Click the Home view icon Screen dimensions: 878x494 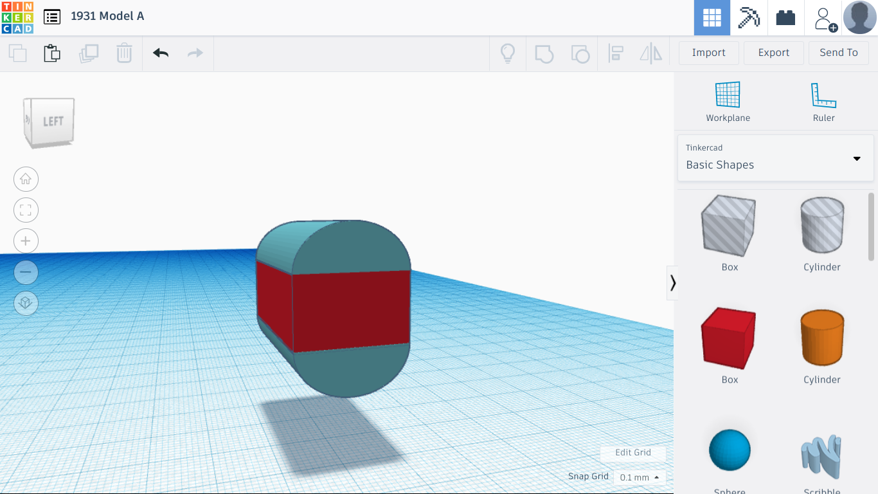[26, 179]
